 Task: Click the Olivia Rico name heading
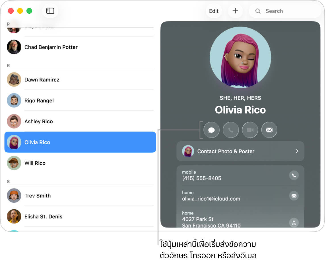tap(240, 110)
